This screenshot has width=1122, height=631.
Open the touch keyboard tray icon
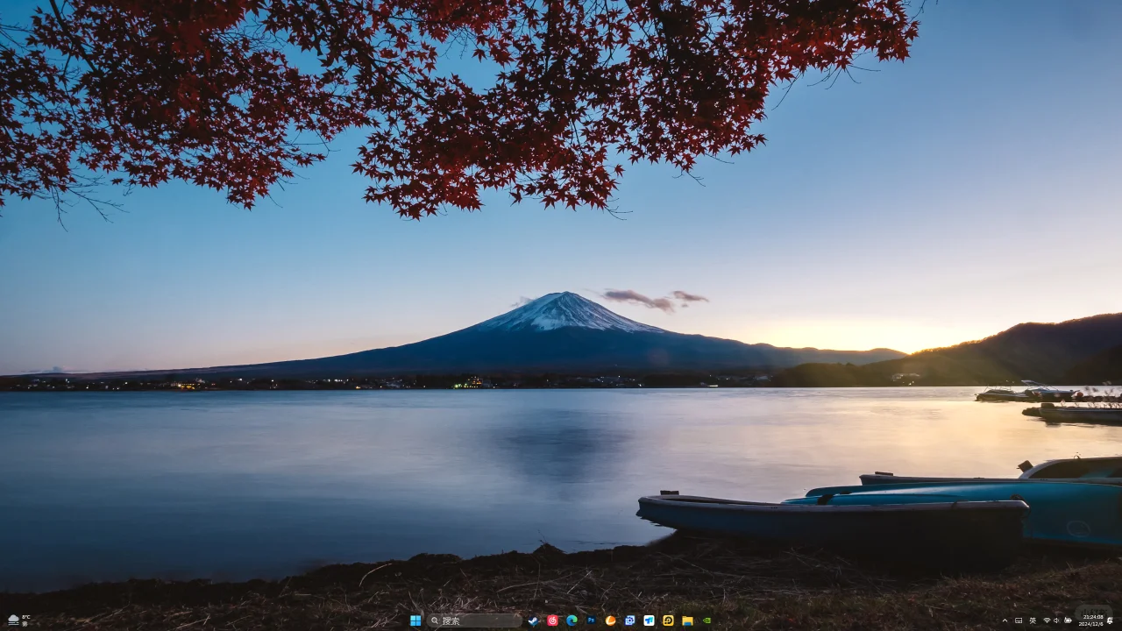(x=1019, y=620)
